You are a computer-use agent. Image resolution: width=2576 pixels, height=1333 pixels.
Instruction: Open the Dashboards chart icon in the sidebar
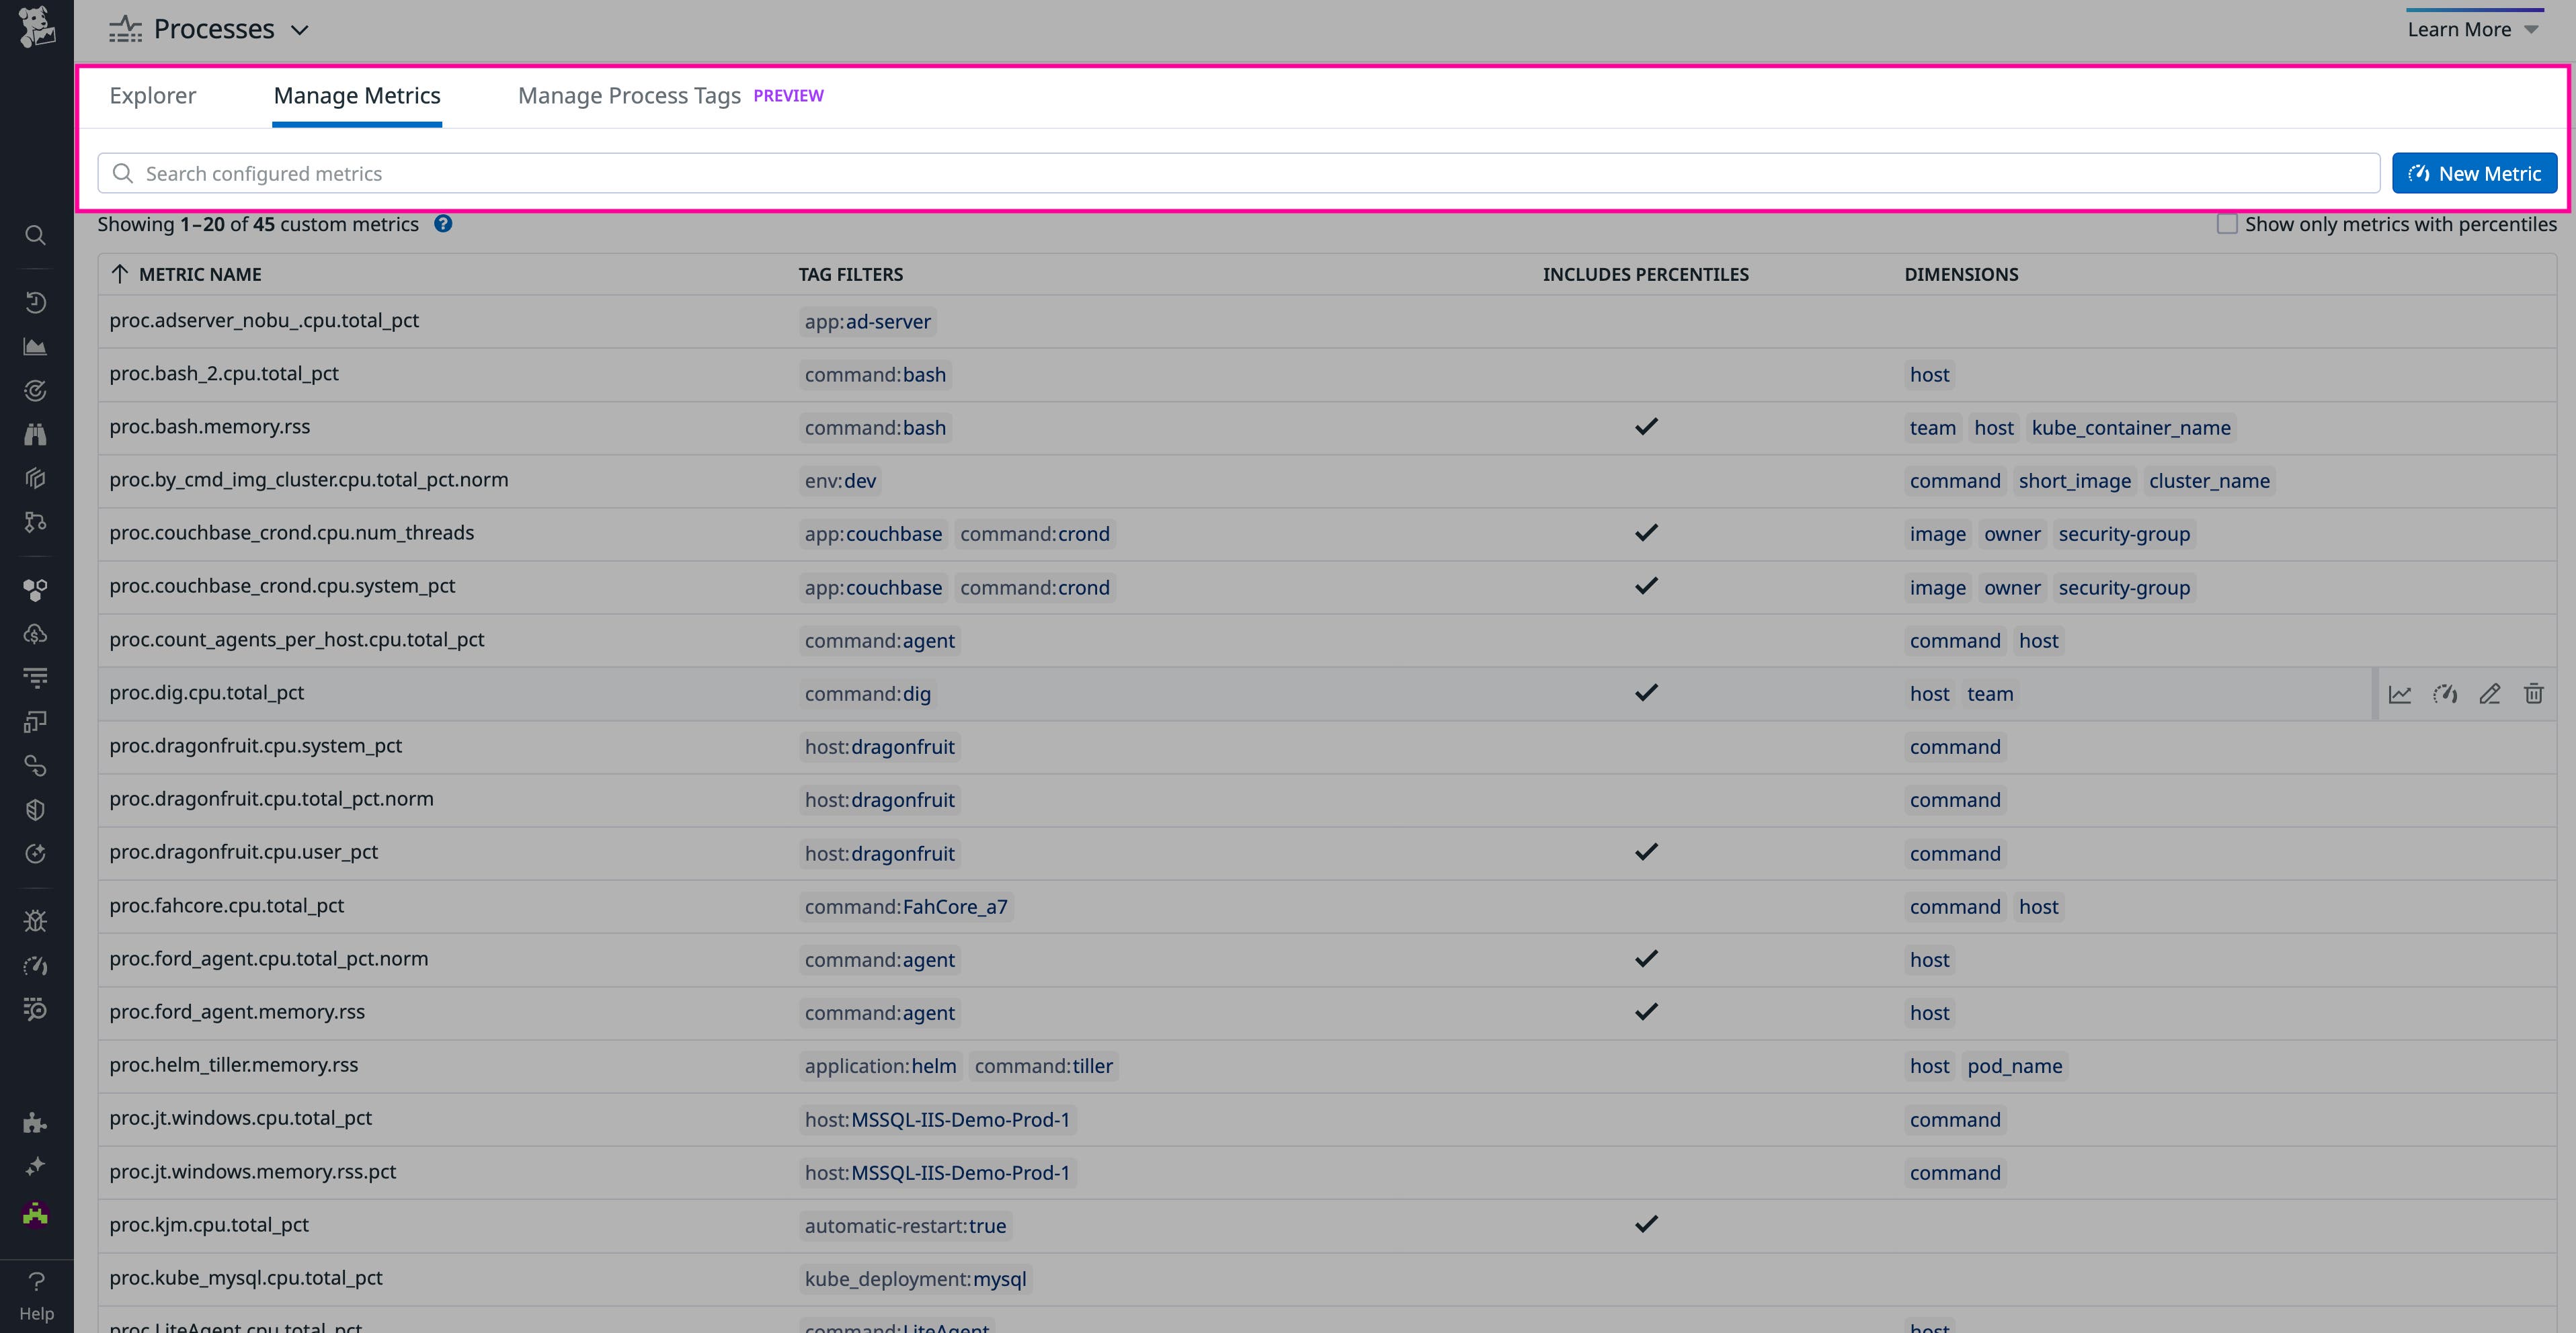[36, 347]
